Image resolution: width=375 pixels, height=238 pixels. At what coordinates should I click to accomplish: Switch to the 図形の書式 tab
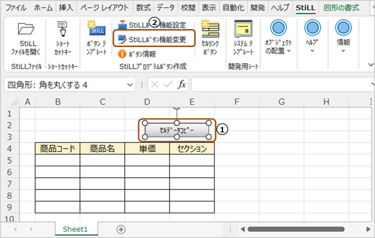click(x=341, y=8)
